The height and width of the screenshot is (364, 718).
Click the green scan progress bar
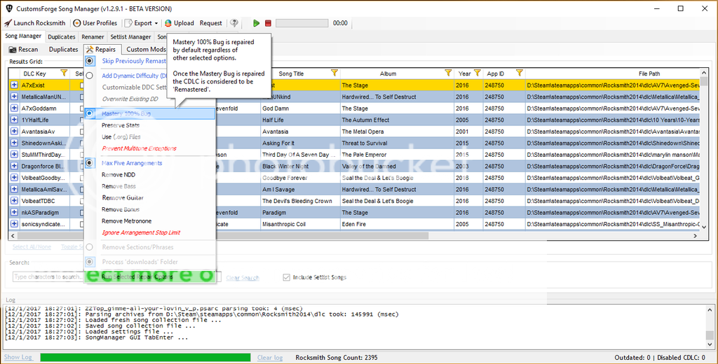[x=145, y=357]
